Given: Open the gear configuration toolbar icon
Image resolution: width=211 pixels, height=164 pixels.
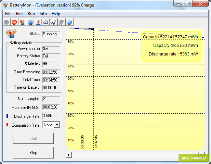Looking at the screenshot, I should click(x=30, y=22).
